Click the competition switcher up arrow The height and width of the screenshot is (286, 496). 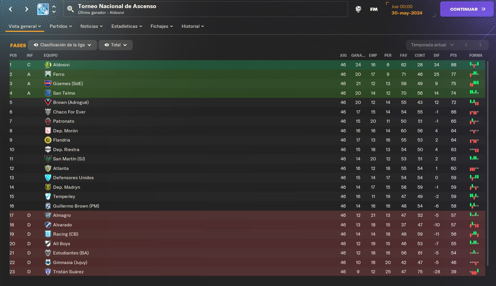pyautogui.click(x=54, y=6)
